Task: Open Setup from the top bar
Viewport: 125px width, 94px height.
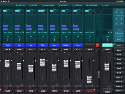Action: click(106, 5)
